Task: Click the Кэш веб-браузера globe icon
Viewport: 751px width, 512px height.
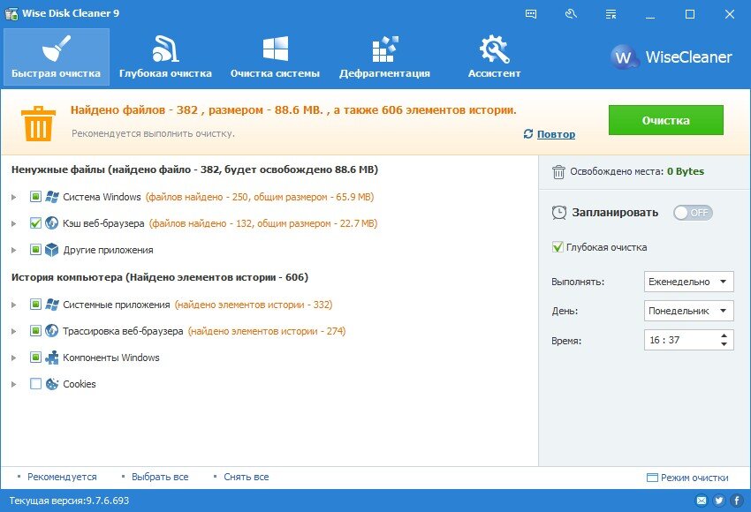Action: (x=52, y=223)
